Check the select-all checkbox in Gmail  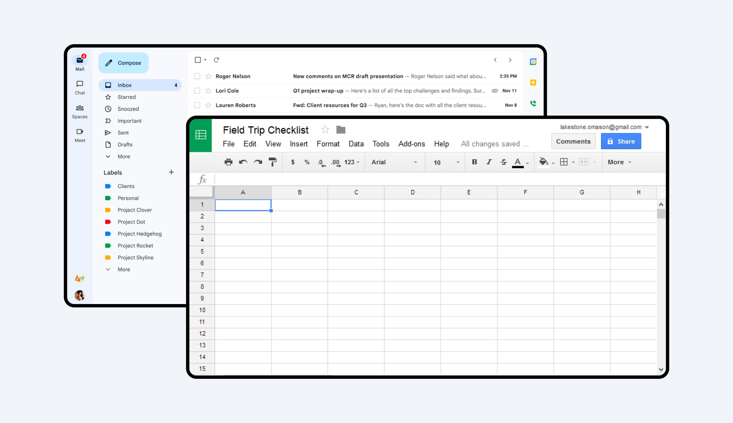[198, 60]
